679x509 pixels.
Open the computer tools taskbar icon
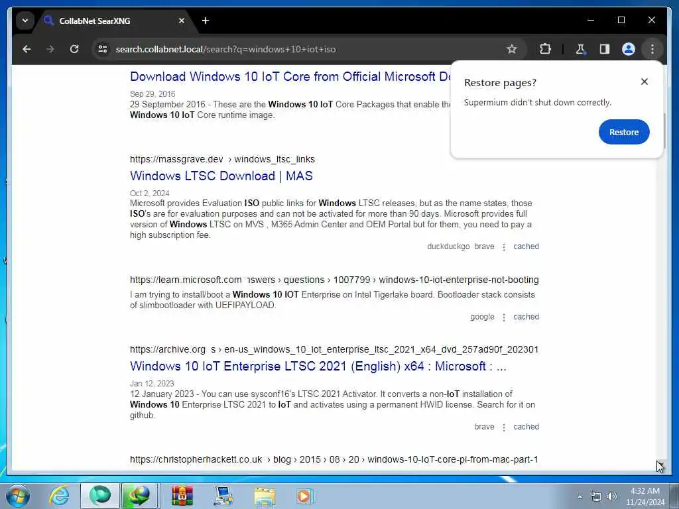point(223,496)
